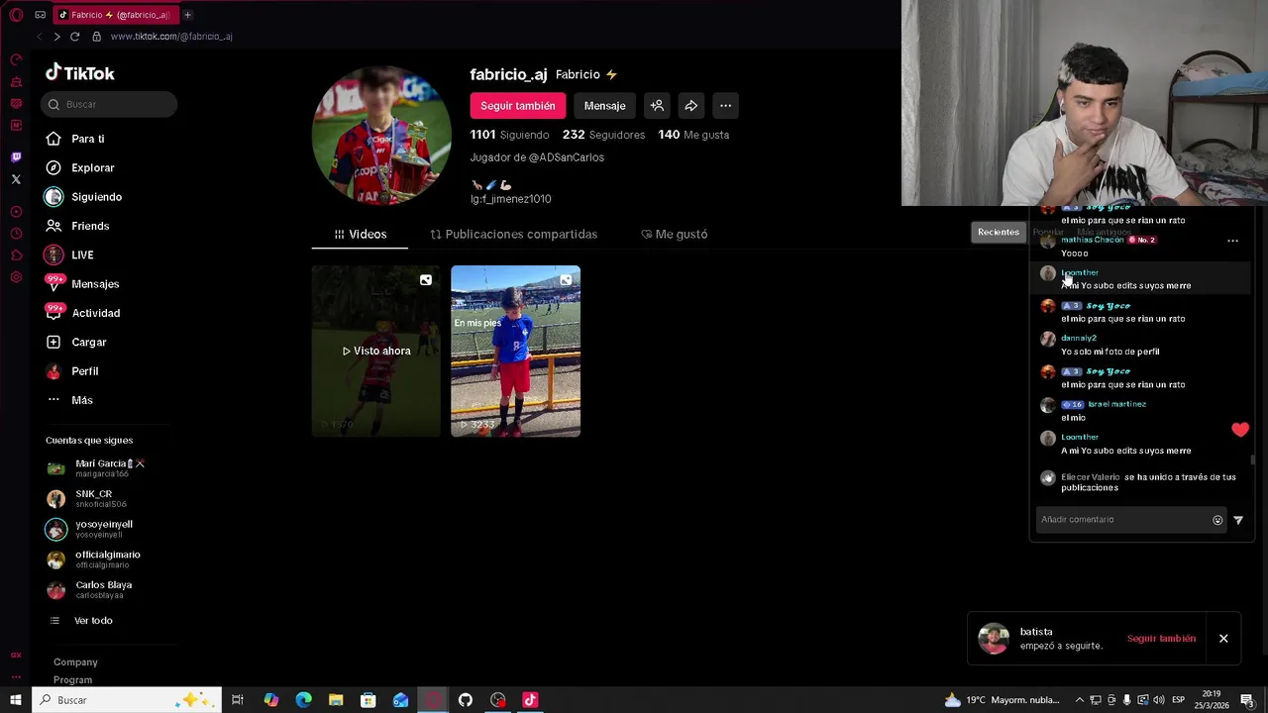Open emoji picker in comment box

point(1217,520)
